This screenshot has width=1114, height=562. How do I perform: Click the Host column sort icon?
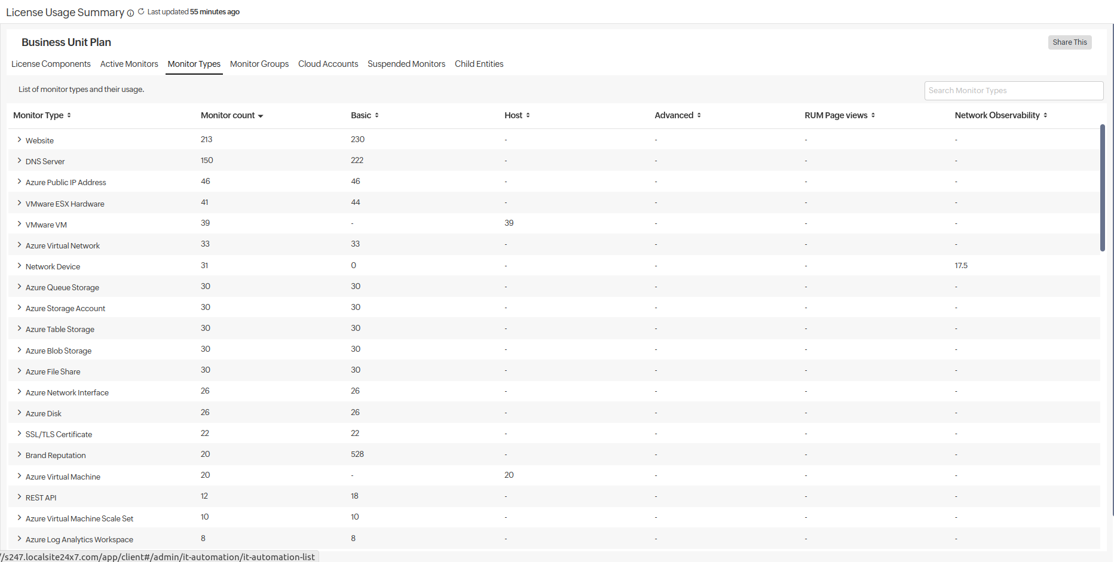[528, 115]
